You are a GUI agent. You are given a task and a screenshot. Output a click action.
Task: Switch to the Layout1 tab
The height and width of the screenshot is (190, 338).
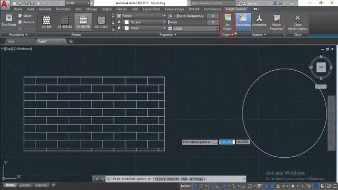pyautogui.click(x=25, y=185)
